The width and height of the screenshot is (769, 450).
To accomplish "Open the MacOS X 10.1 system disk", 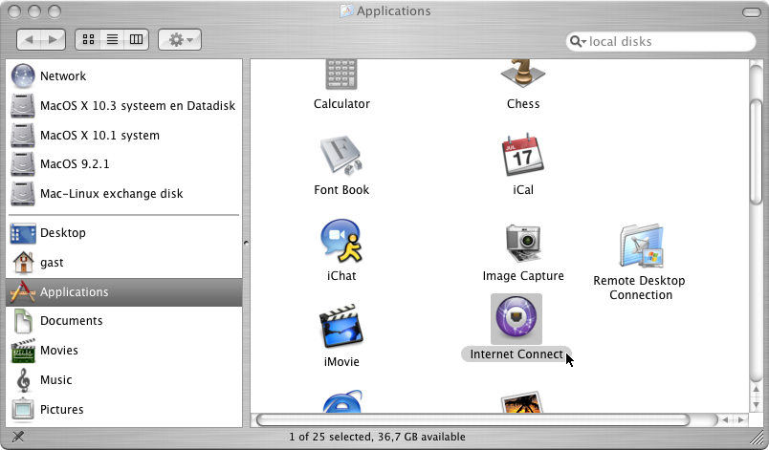I will coord(123,135).
